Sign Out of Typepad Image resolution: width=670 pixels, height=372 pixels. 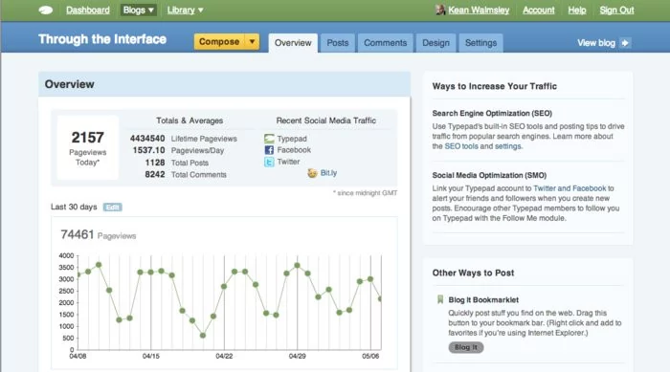pos(616,10)
